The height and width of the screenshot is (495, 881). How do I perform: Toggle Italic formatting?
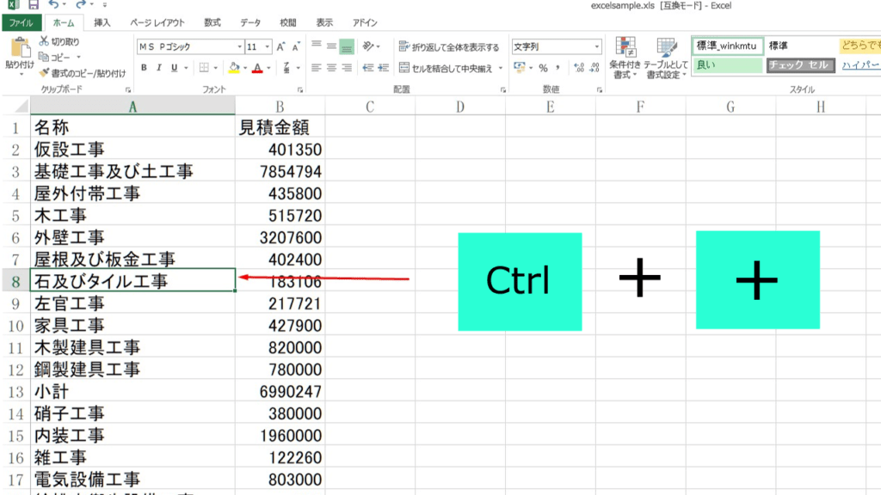tap(159, 68)
